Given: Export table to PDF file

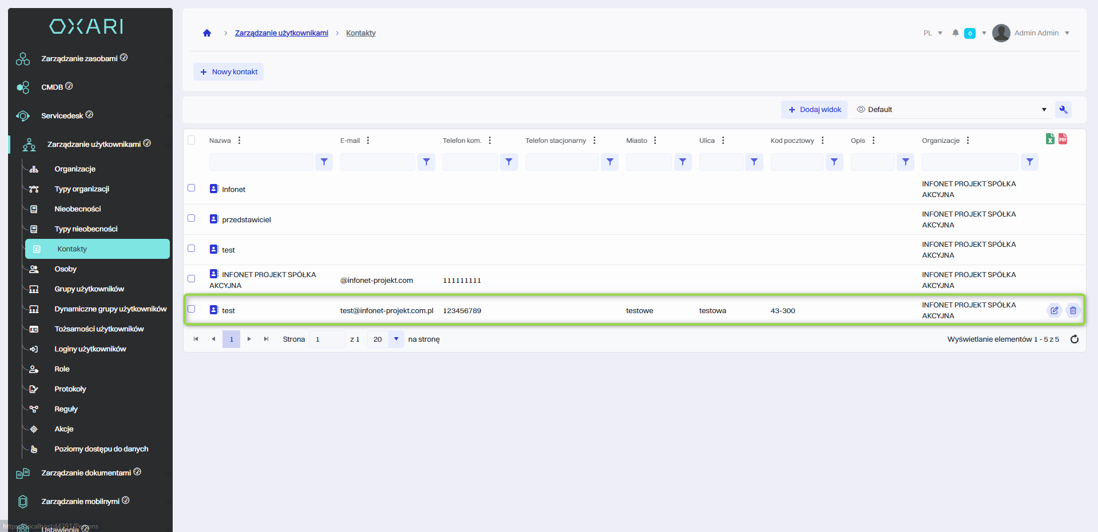Looking at the screenshot, I should [1063, 139].
